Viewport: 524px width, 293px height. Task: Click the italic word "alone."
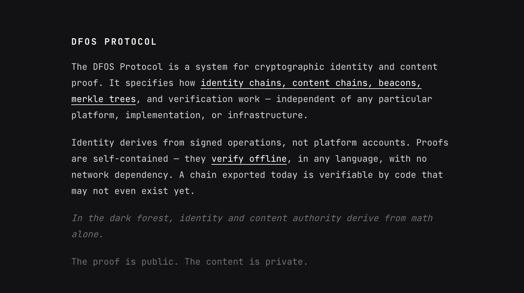coord(87,235)
